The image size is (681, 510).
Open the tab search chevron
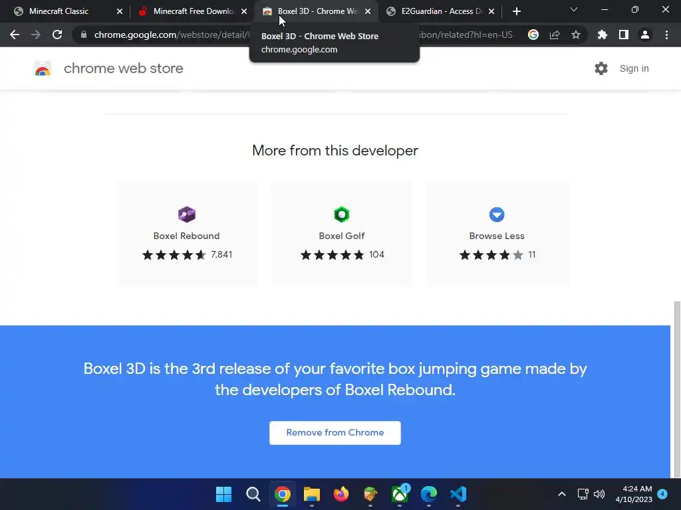[x=574, y=9]
